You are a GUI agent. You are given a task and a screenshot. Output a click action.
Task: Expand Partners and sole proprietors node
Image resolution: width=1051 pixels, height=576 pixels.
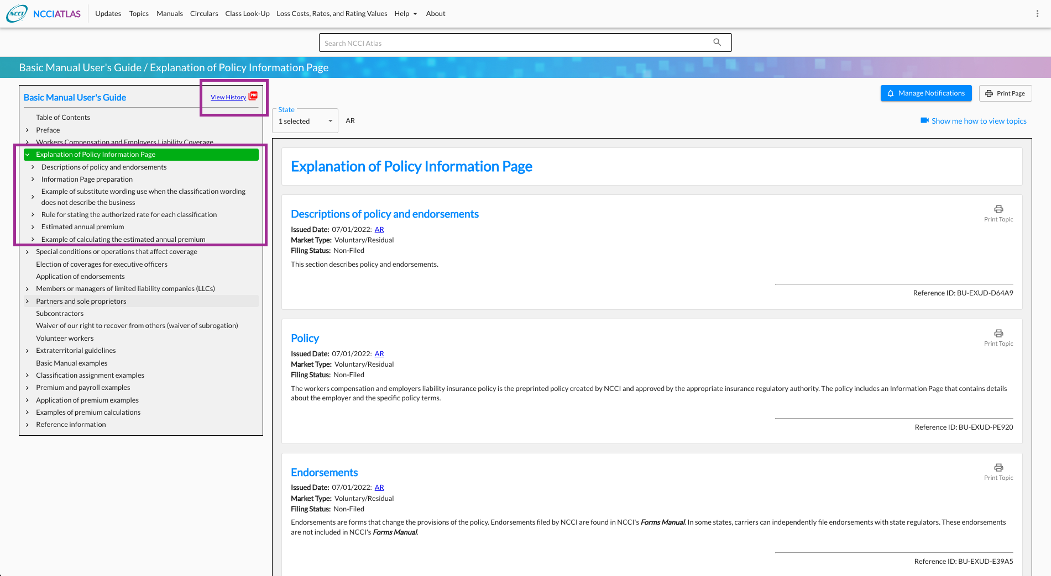pos(28,302)
